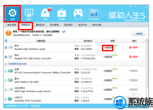Click the 显卡 graphics card icon
The image size is (153, 110).
(x=10, y=80)
